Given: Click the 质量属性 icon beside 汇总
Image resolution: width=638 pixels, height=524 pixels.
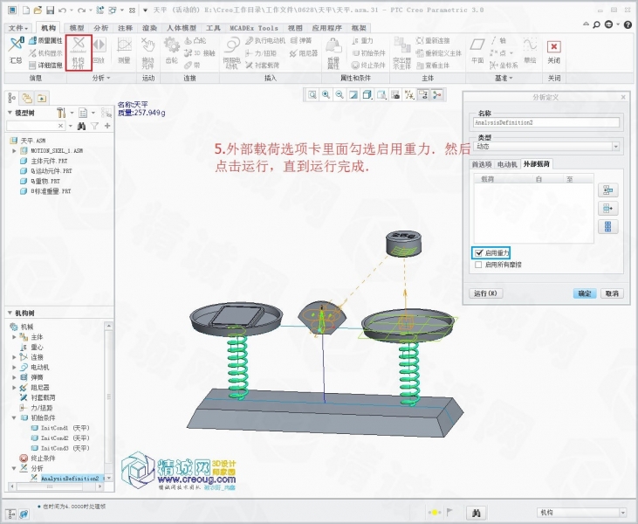Looking at the screenshot, I should pyautogui.click(x=32, y=40).
